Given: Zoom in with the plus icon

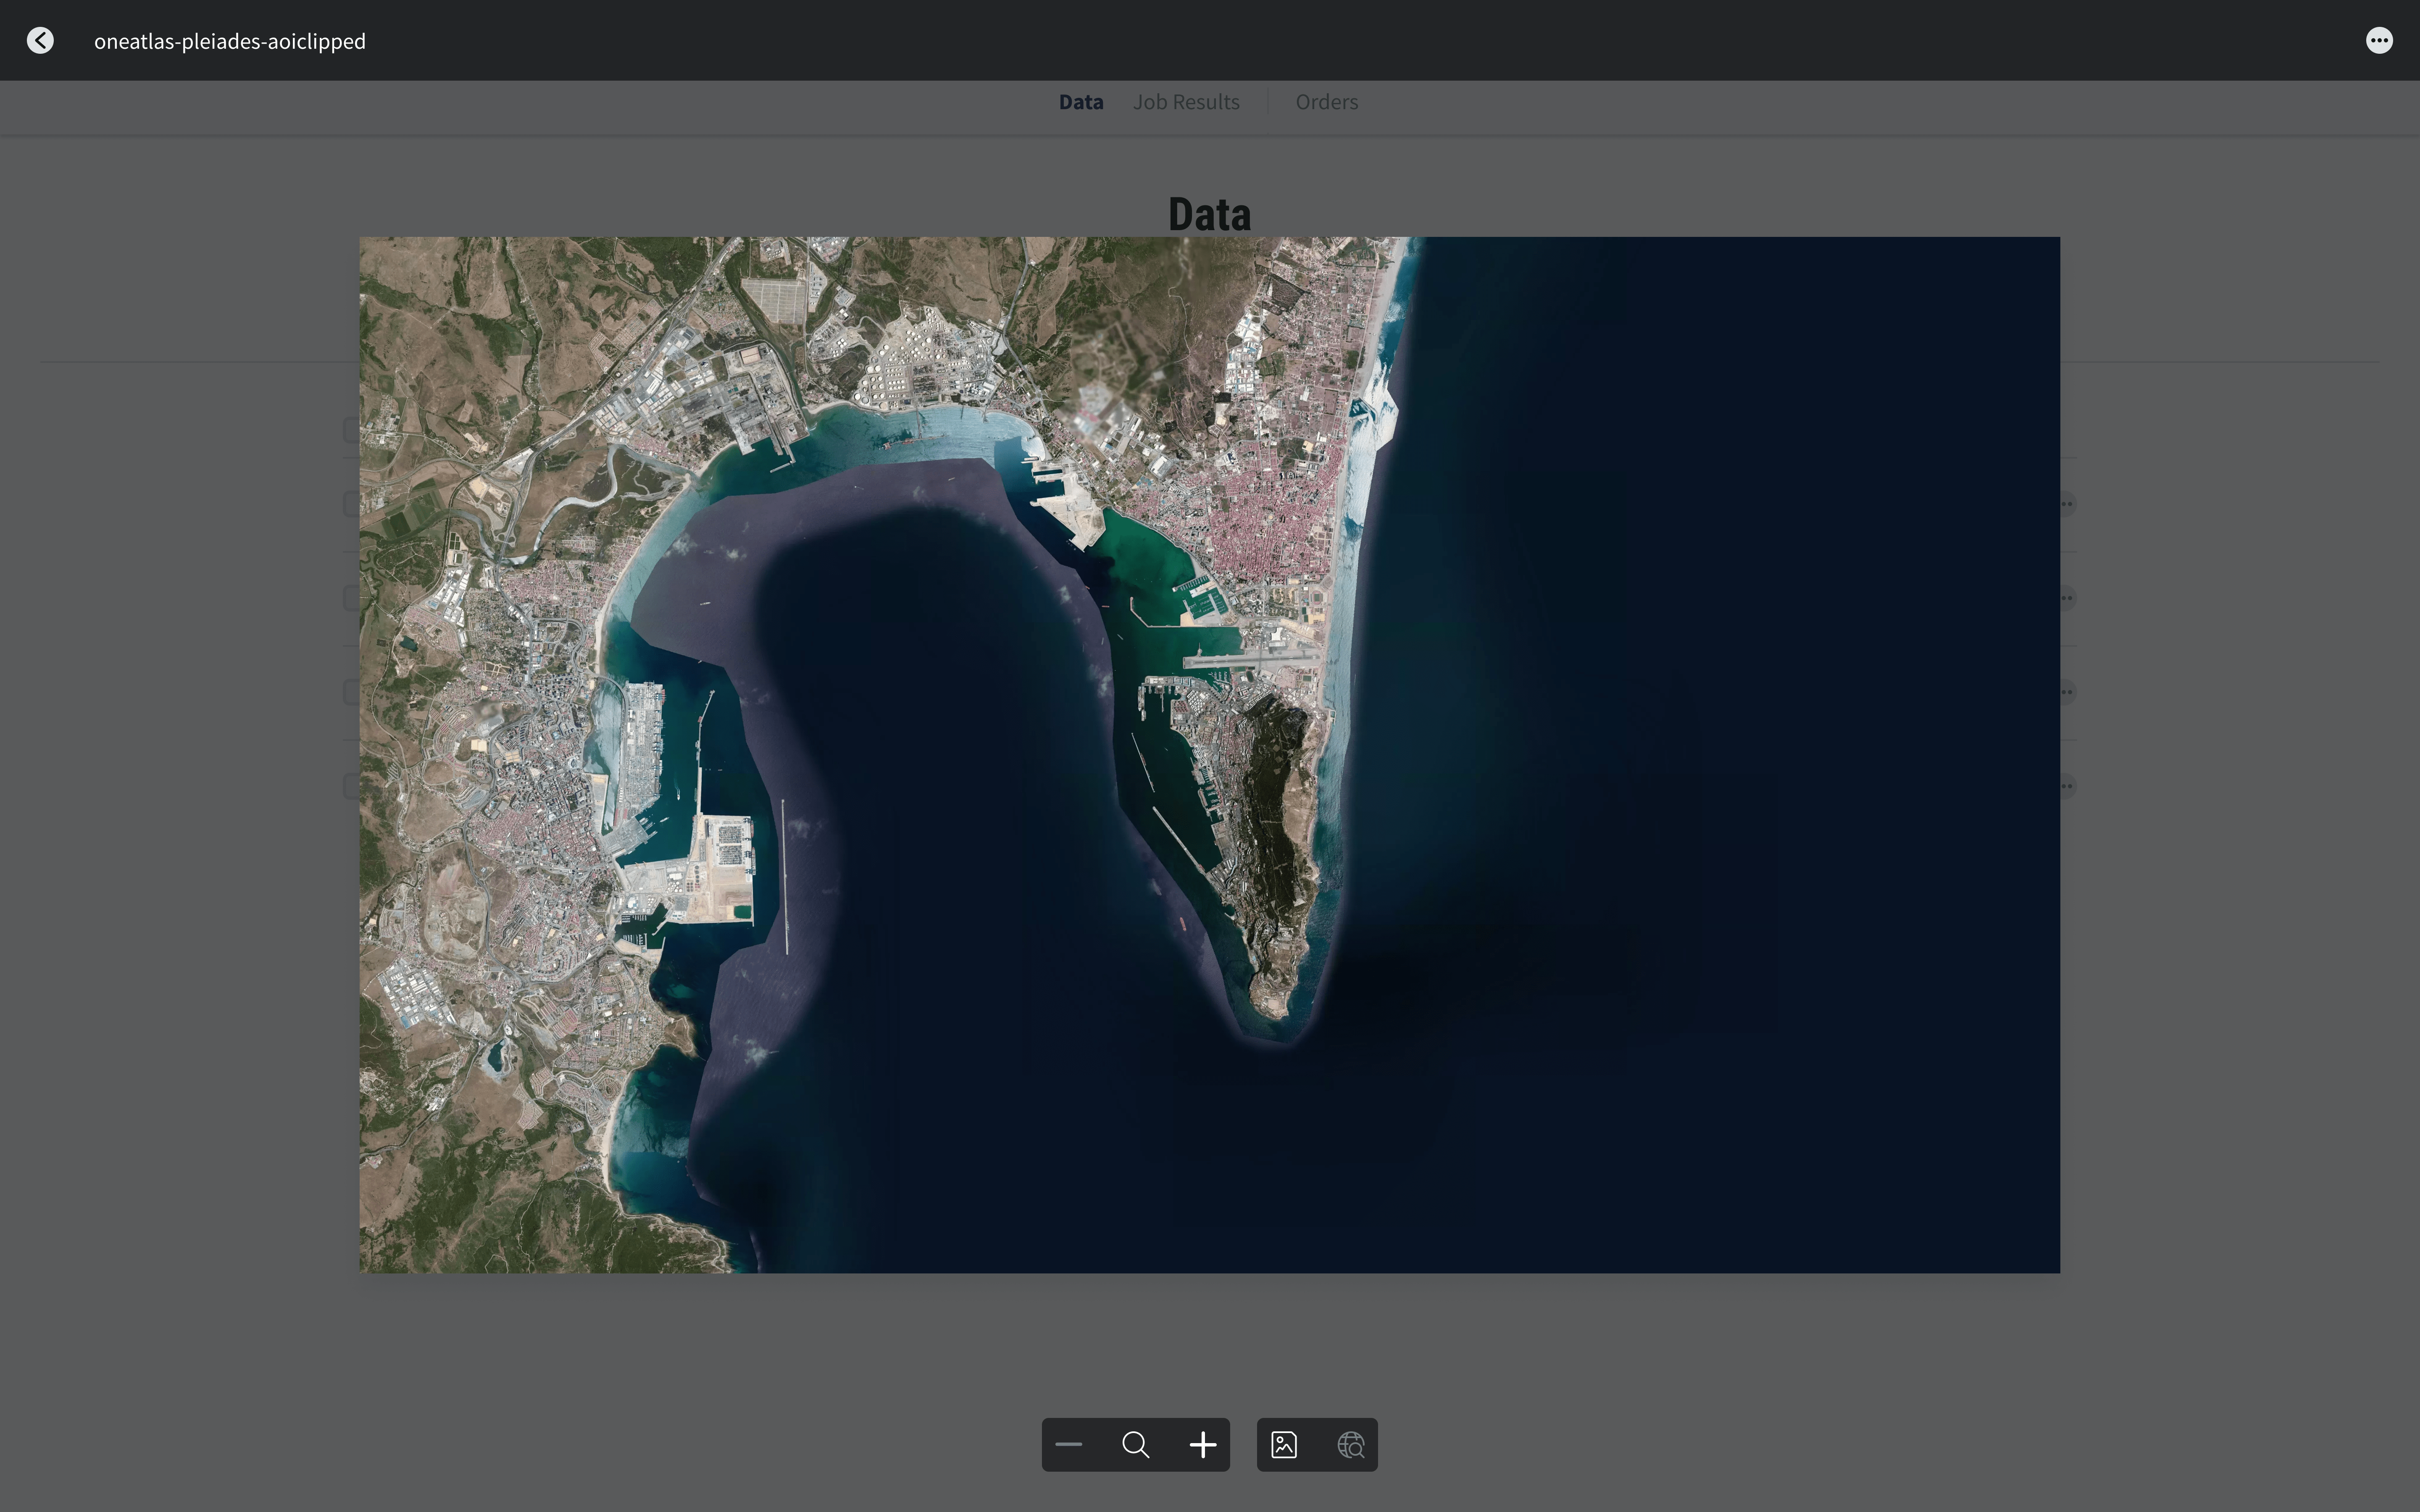Looking at the screenshot, I should (x=1202, y=1444).
